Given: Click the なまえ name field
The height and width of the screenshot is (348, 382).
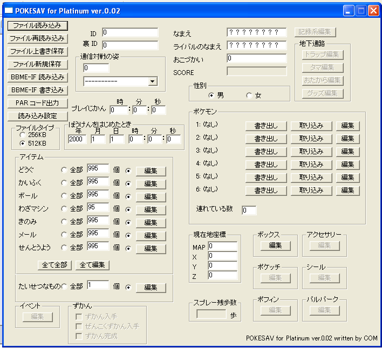Looking at the screenshot, I should [x=256, y=32].
